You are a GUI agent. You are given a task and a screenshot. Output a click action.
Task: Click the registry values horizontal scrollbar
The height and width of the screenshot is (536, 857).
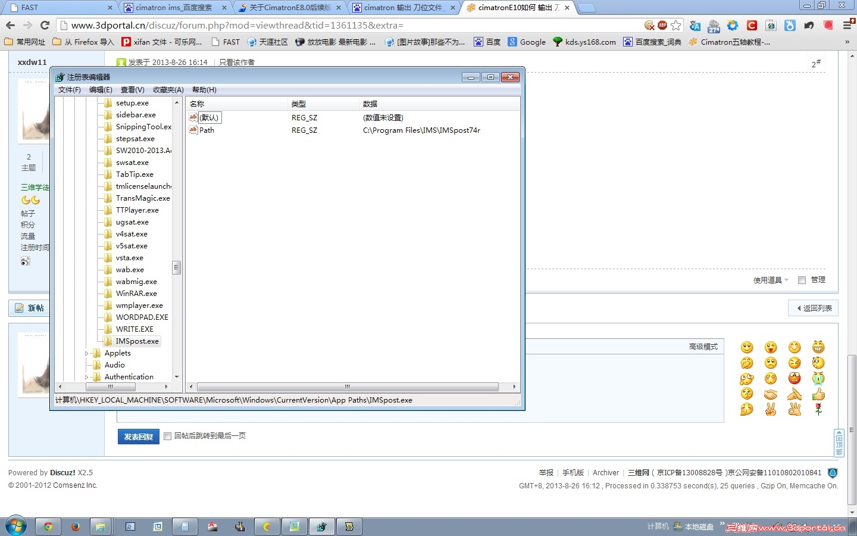[x=348, y=387]
